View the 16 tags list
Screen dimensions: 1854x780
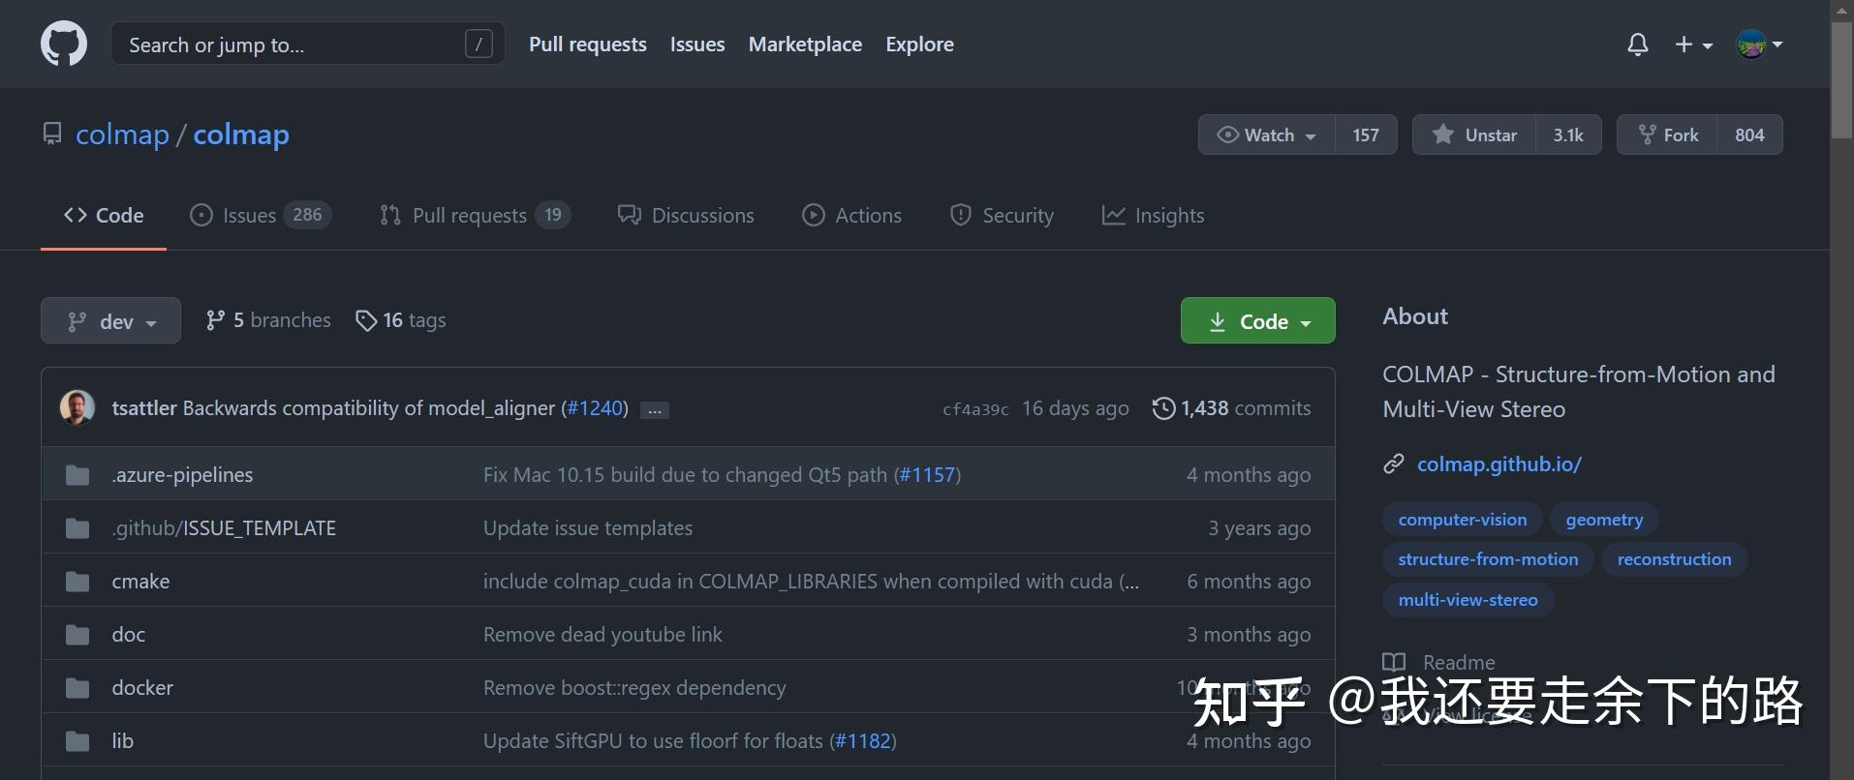click(x=401, y=320)
